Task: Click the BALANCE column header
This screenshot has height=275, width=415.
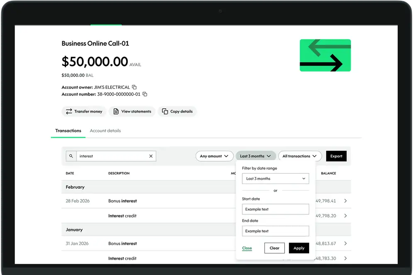Action: tap(328, 173)
